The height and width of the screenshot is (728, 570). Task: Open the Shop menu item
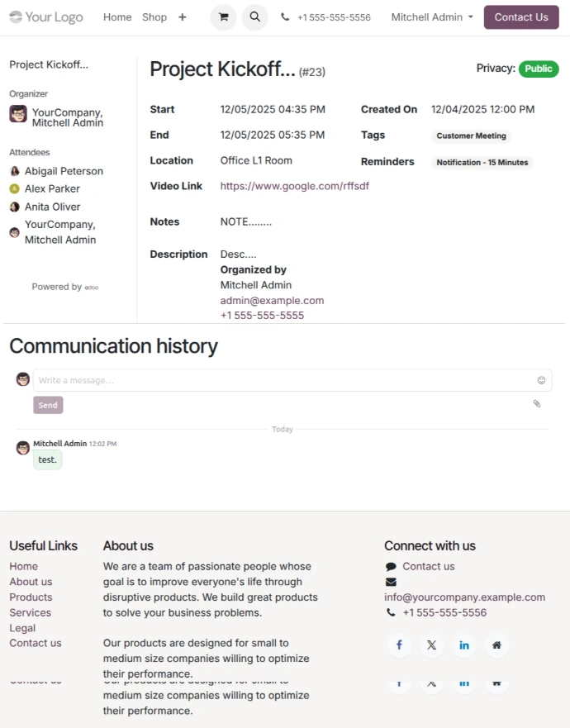tap(154, 17)
